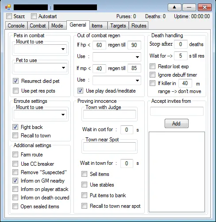Click the Town with Judge input field

(x=109, y=114)
